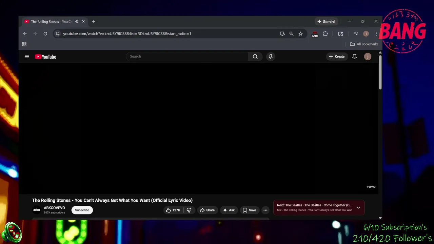
Task: View site information icon in address bar
Action: click(58, 34)
